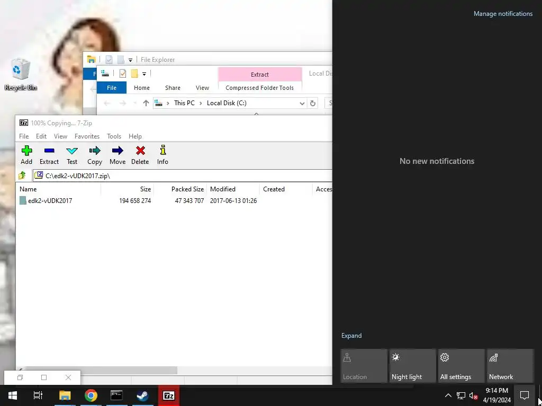Click the Test icon in 7-Zip
Viewport: 542px width, 406px height.
[x=72, y=155]
